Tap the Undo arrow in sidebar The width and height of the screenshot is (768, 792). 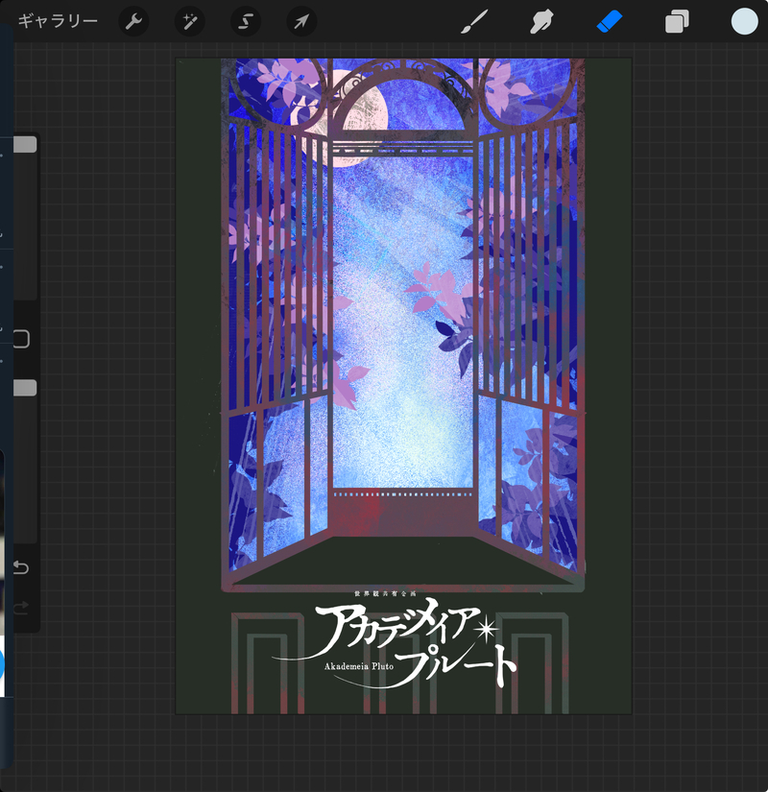(21, 567)
